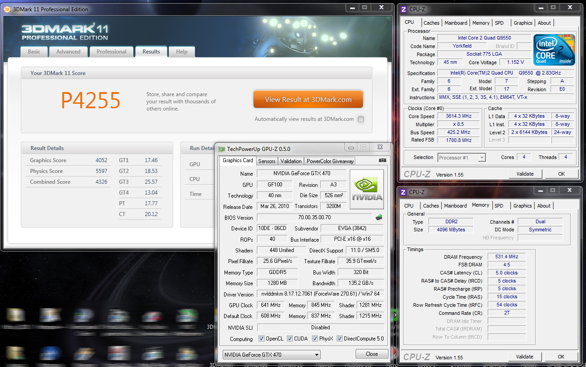Click the Z icon of the CPU-Z processor window
586x367 pixels.
tap(404, 9)
